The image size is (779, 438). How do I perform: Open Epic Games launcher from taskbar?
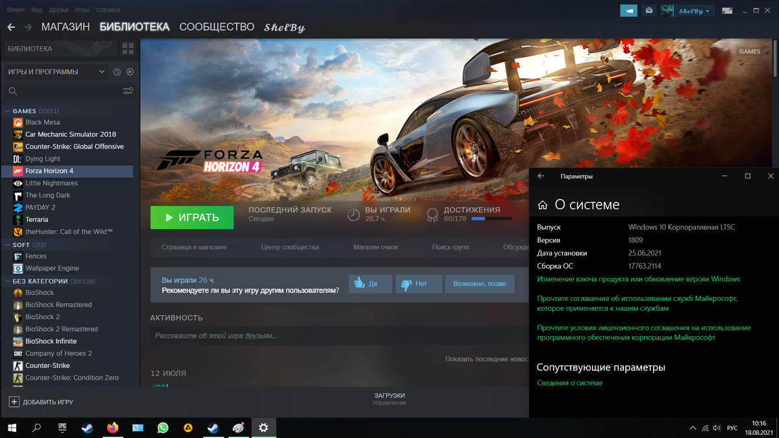(62, 428)
